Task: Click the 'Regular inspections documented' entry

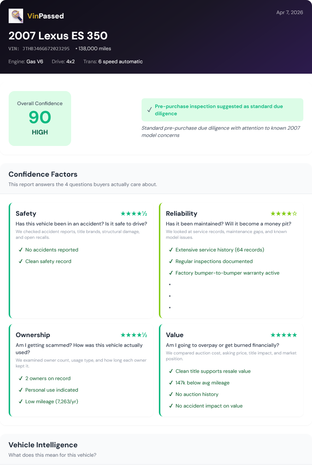Action: tap(214, 261)
